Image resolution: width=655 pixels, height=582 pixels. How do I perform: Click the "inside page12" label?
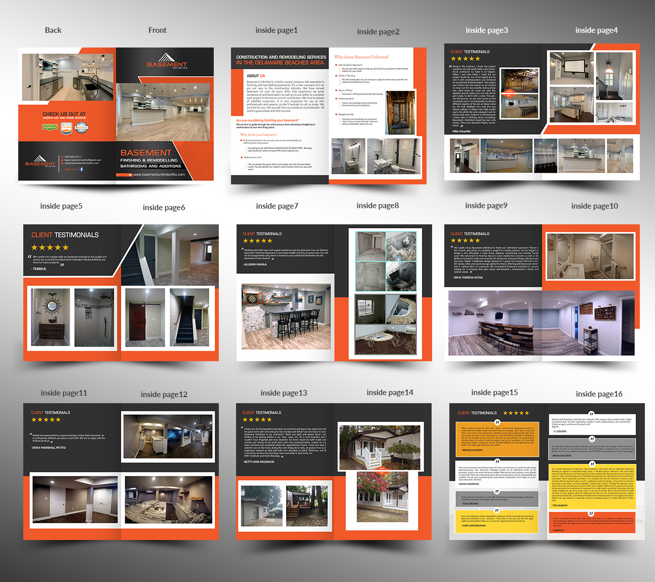(164, 395)
